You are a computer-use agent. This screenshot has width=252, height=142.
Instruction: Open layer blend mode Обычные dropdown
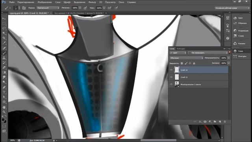click(x=186, y=58)
